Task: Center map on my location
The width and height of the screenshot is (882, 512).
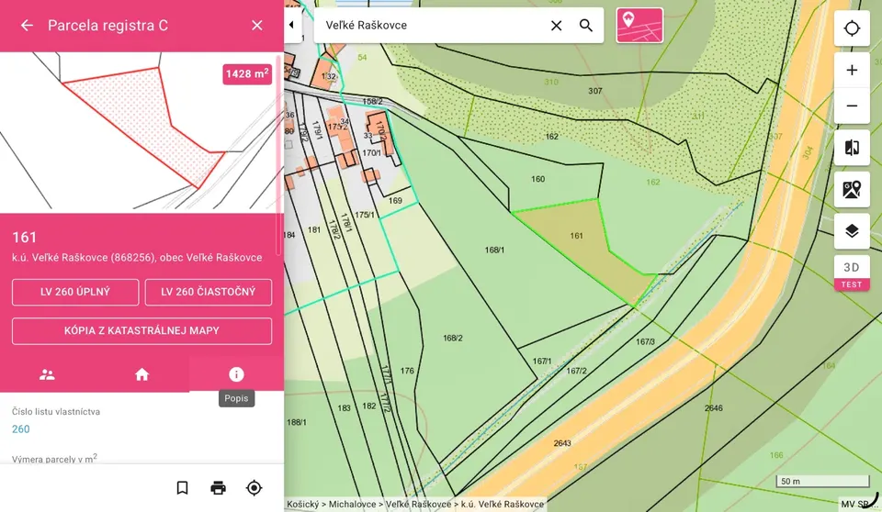Action: pyautogui.click(x=852, y=28)
